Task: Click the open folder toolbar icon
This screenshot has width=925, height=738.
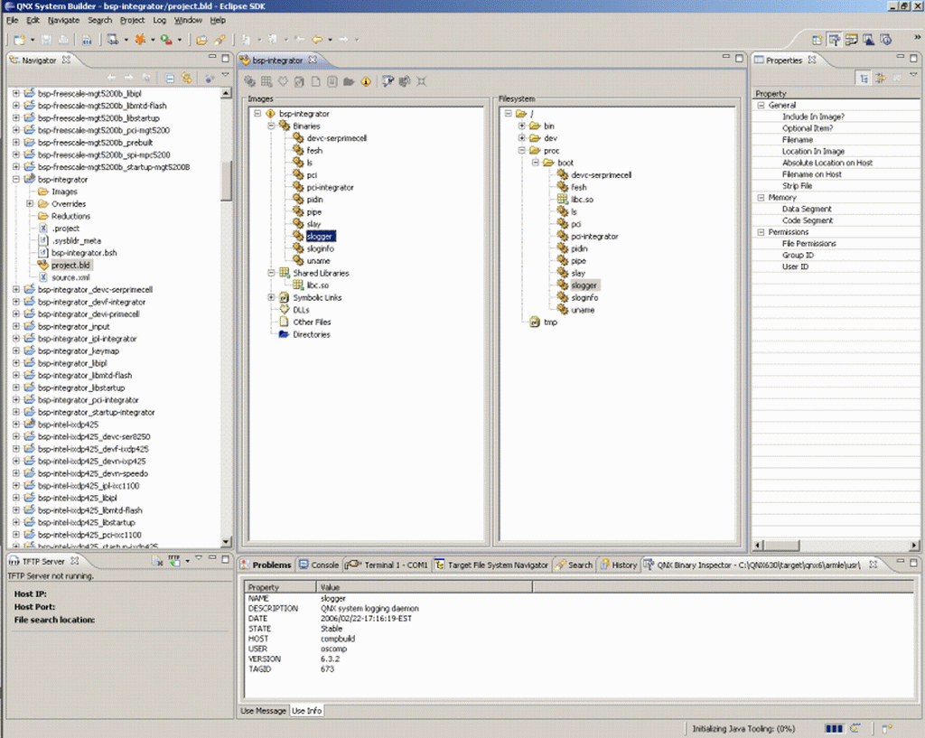Action: (x=201, y=40)
